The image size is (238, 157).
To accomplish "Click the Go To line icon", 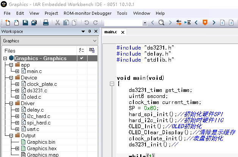I will click(x=188, y=23).
